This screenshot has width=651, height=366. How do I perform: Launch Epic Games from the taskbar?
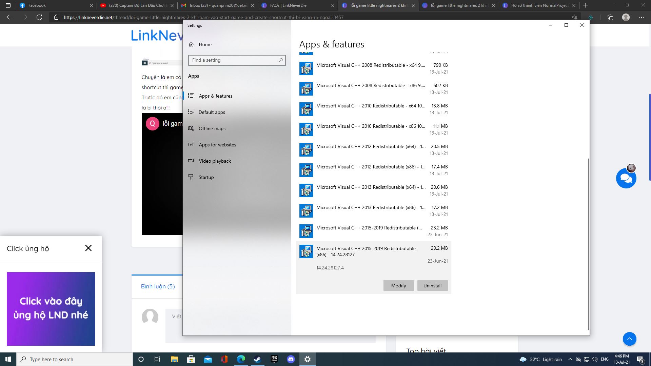274,359
